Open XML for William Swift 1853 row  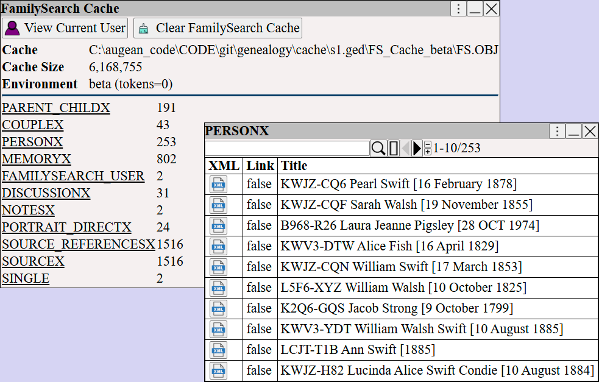click(218, 267)
